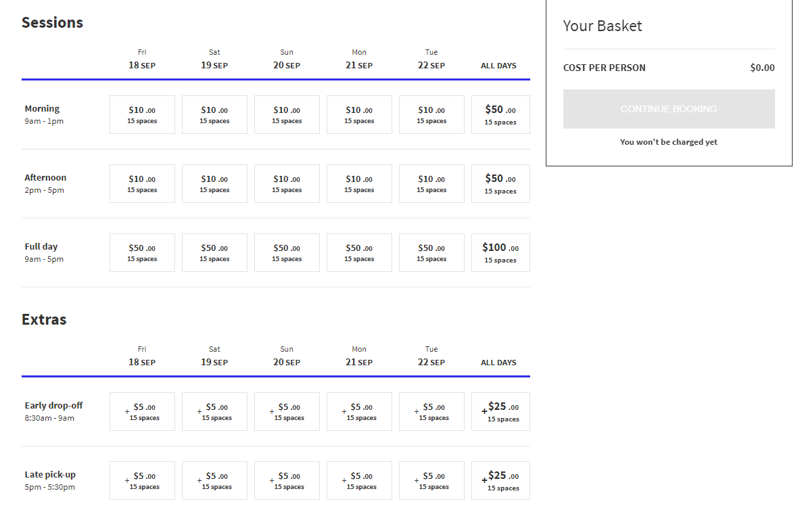This screenshot has height=510, width=798.
Task: Select Morning session on Fri 18 Sep
Action: click(142, 114)
